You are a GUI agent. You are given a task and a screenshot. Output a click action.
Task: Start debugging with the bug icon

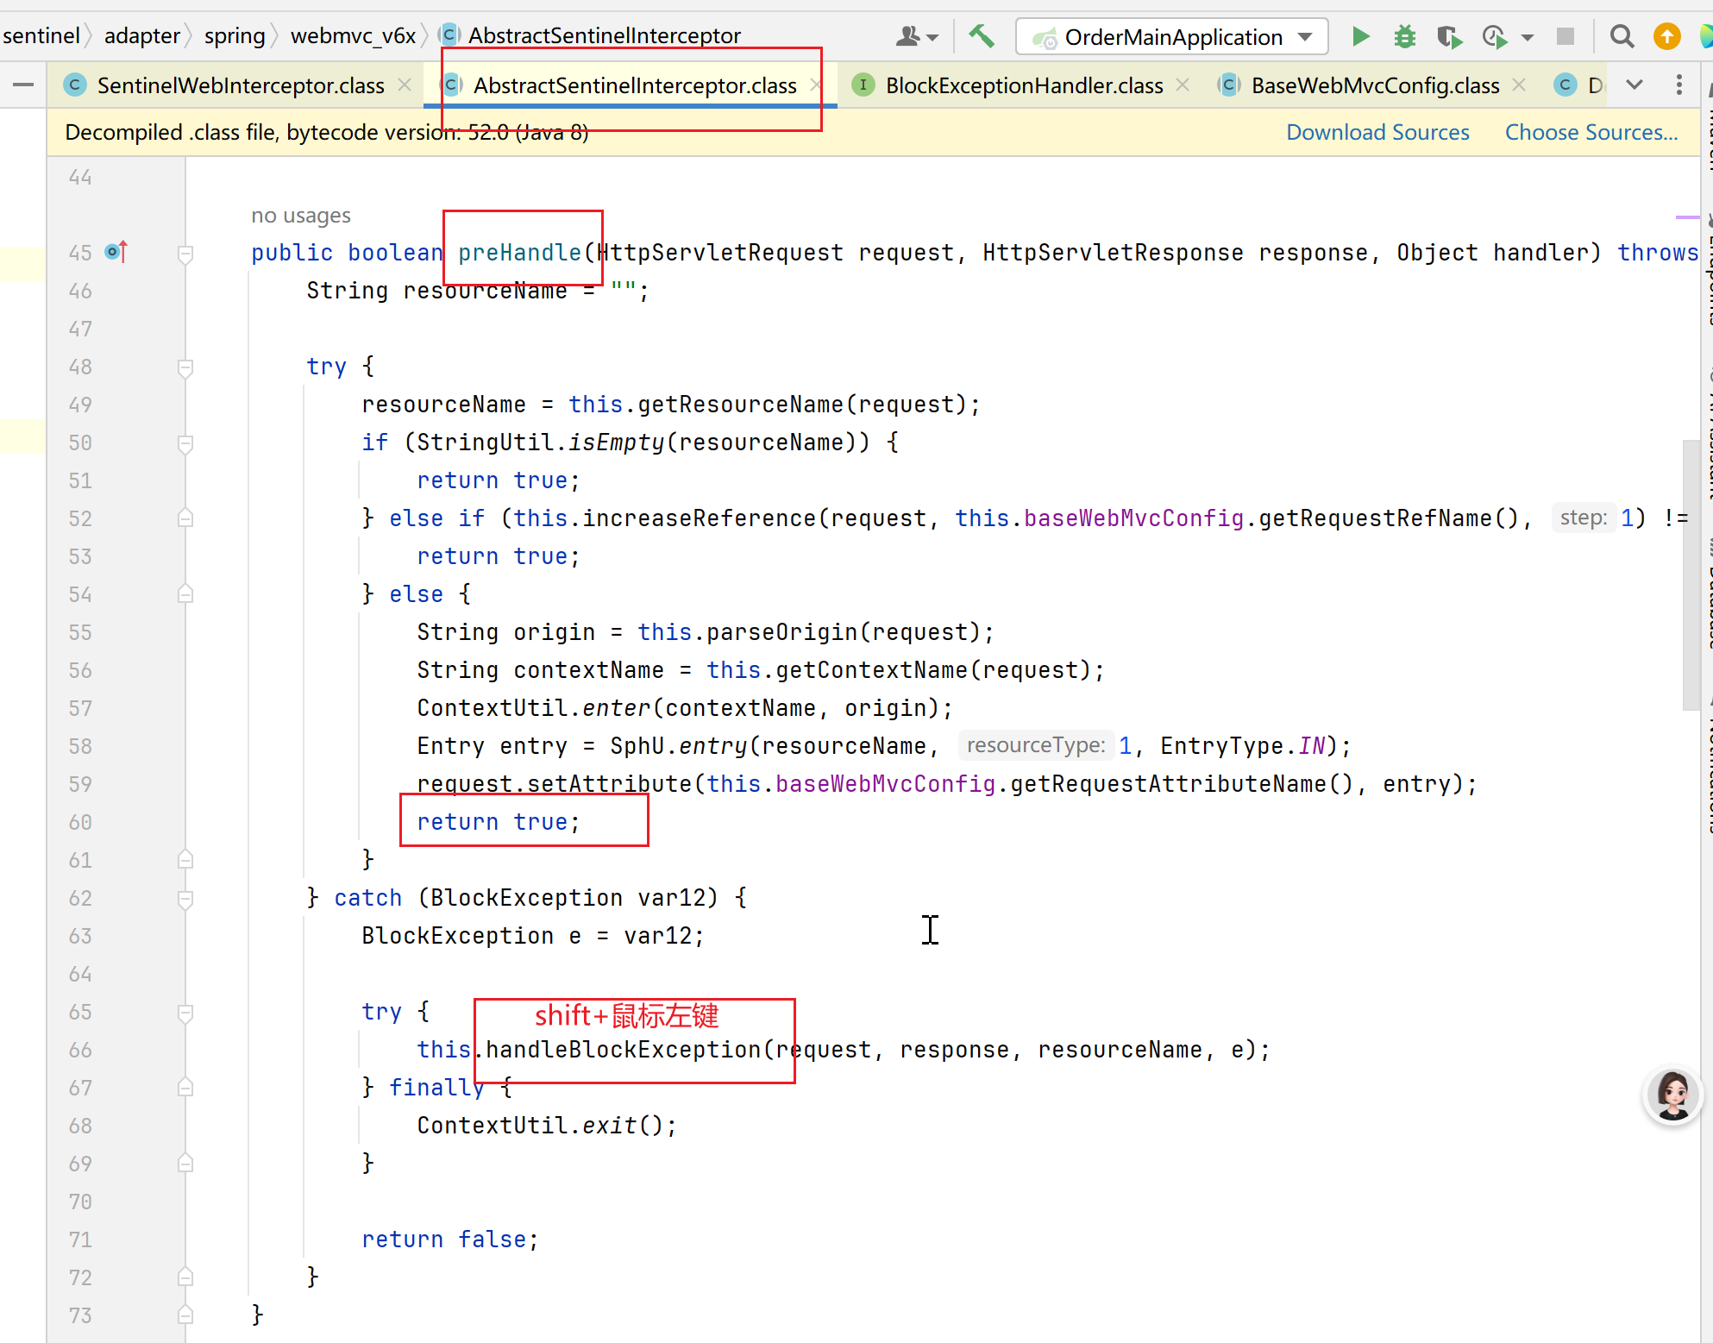point(1405,36)
